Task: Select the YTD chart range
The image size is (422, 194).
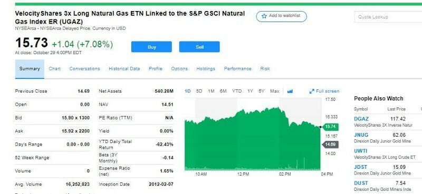Action: [237, 91]
